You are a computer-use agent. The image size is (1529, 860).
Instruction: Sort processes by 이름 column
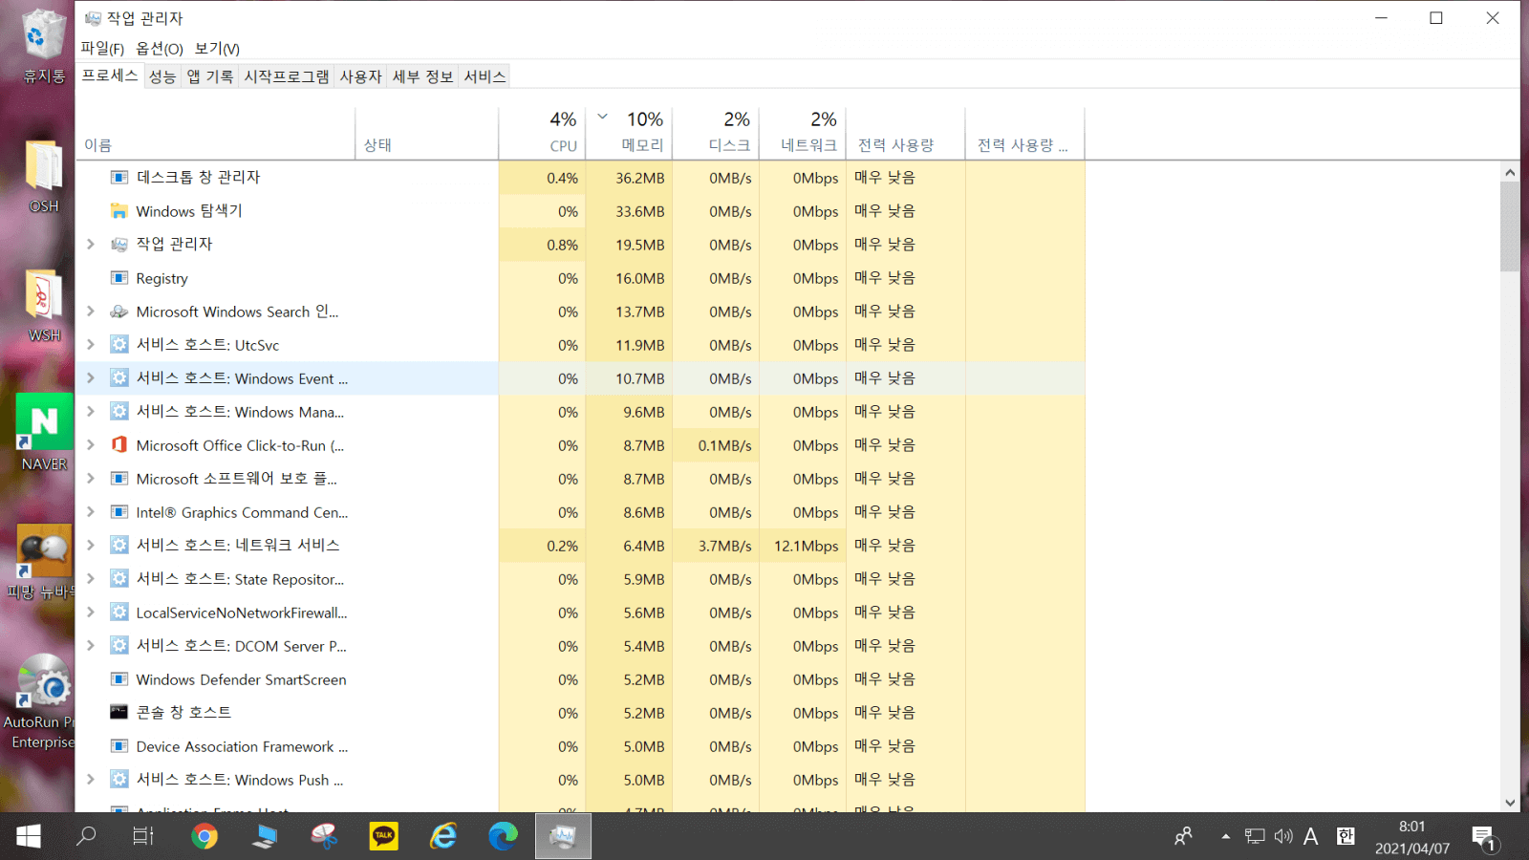215,133
